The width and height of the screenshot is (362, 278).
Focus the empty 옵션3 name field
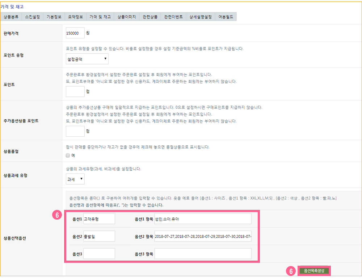[x=99, y=254]
